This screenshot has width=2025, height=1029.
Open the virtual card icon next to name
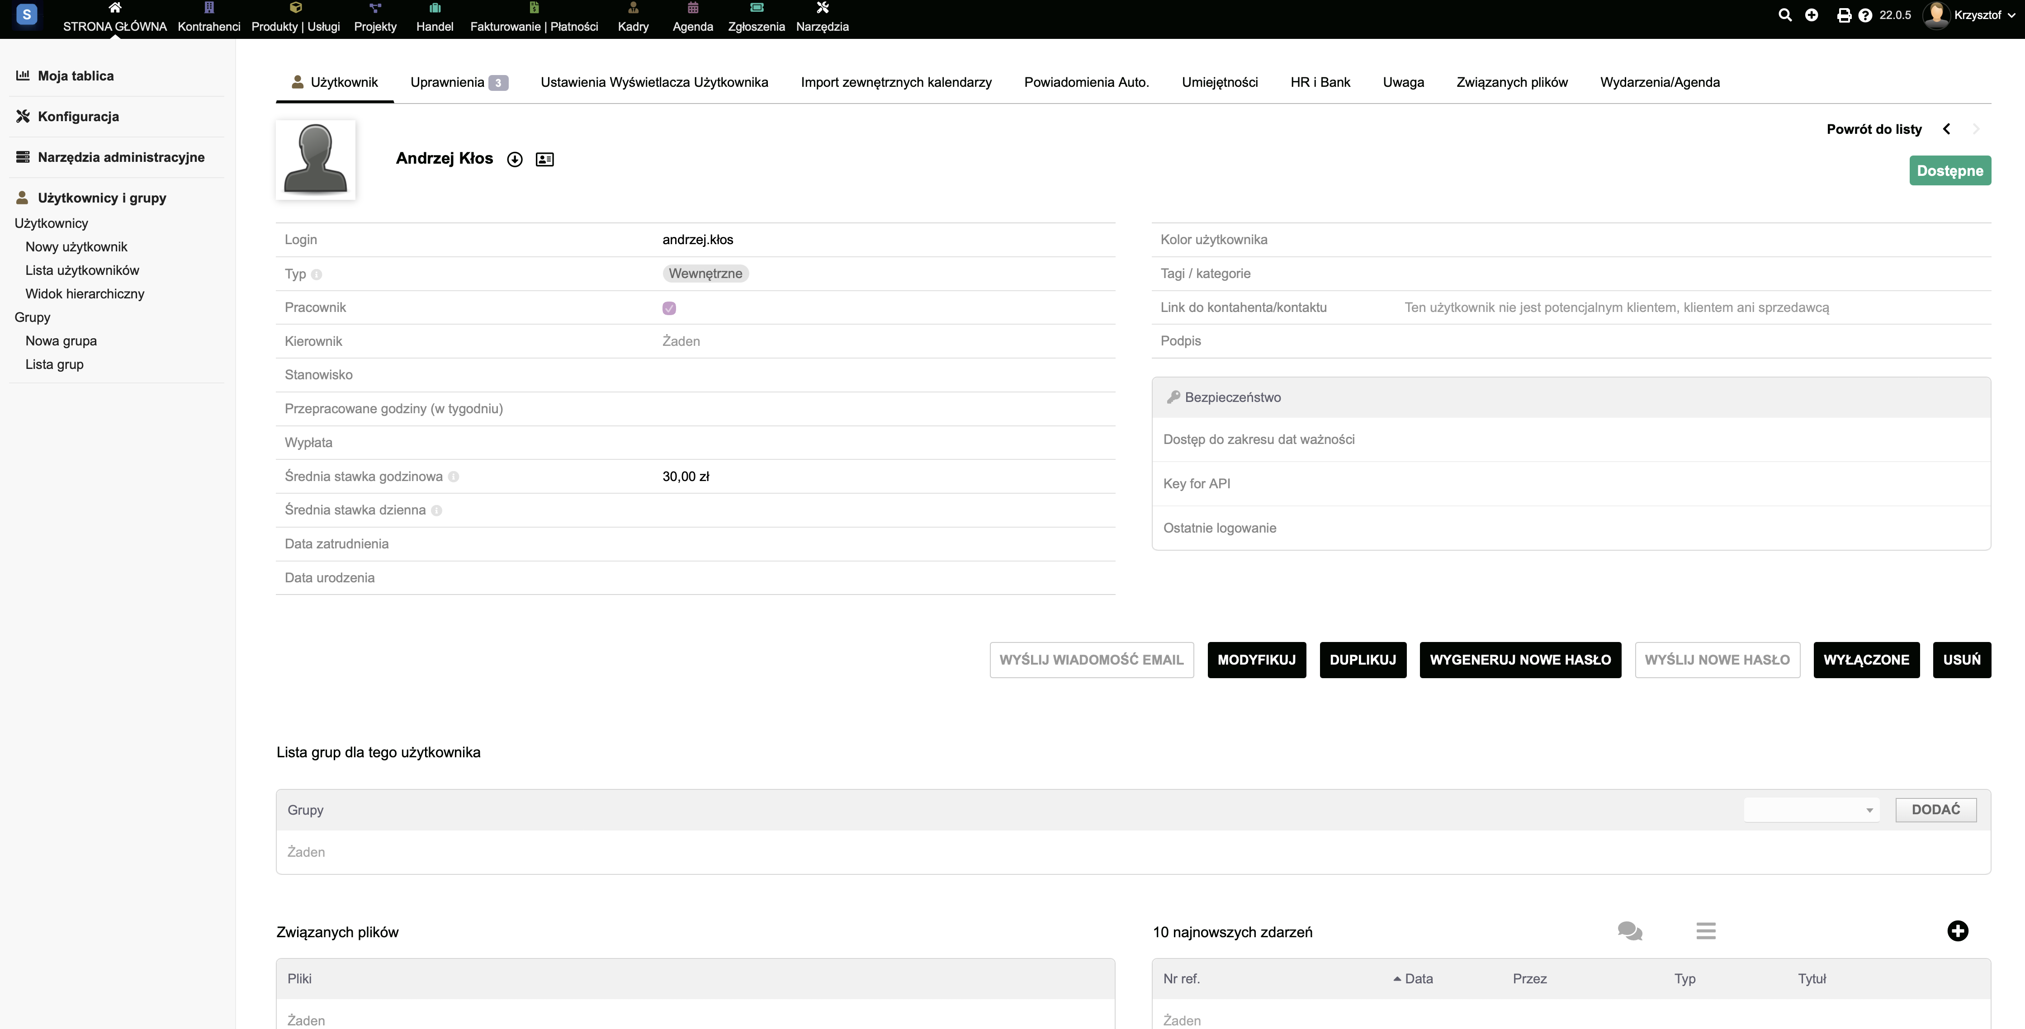tap(545, 160)
